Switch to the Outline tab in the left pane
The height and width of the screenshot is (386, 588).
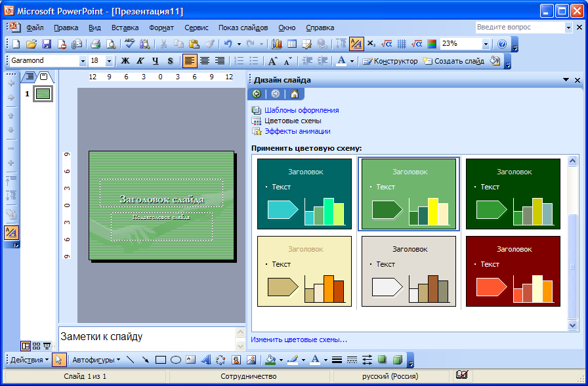pyautogui.click(x=29, y=77)
